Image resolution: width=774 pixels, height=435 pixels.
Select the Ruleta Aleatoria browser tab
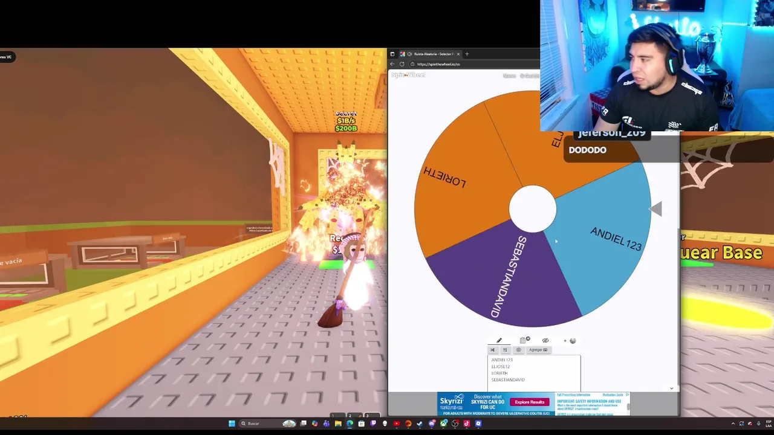coord(430,54)
